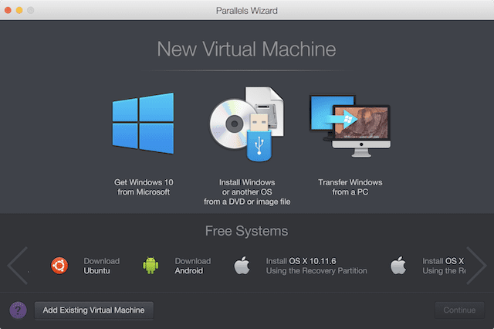
Task: Click the blue Windows 10 logo icon
Action: click(x=143, y=122)
